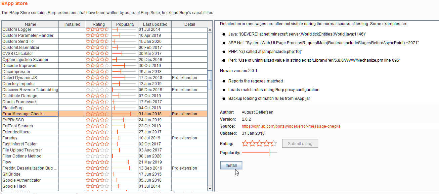Click the Submit rating button
This screenshot has height=194, width=439.
[x=300, y=144]
